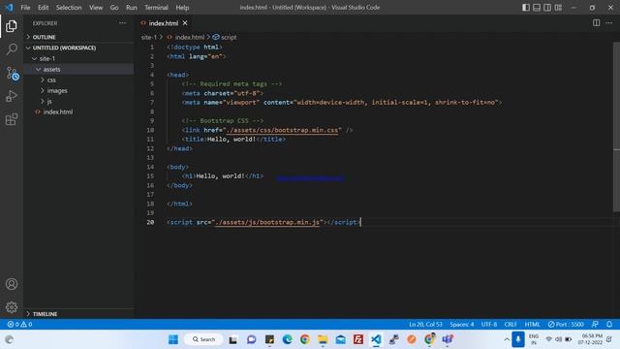Click the Ln 20, Col 53 cursor position
Screen dimensions: 620x349
coord(425,324)
